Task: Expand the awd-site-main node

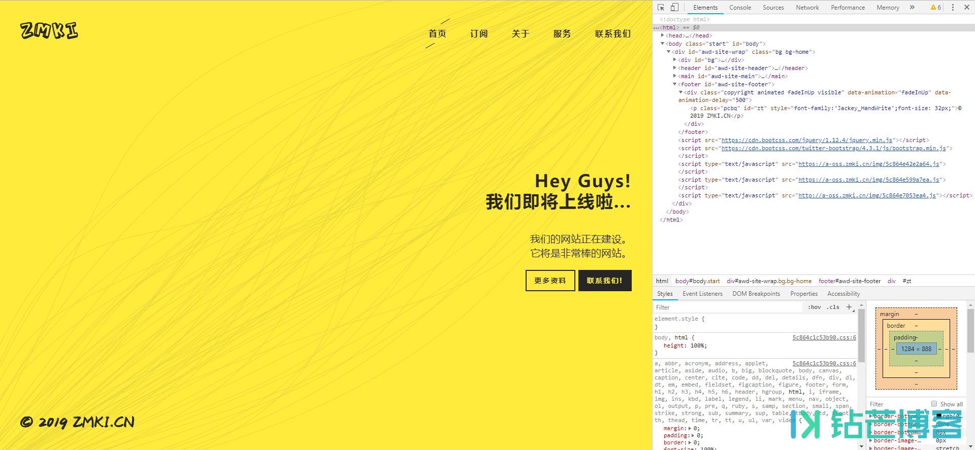Action: tap(674, 76)
